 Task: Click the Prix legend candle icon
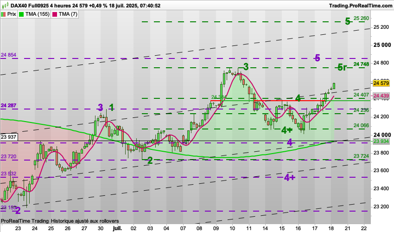[x=4, y=14]
